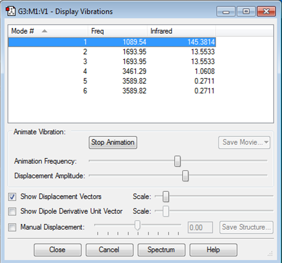Screen dimensions: 282x263
Task: Click the displacement vectors Scale slider handle
Action: click(x=166, y=197)
